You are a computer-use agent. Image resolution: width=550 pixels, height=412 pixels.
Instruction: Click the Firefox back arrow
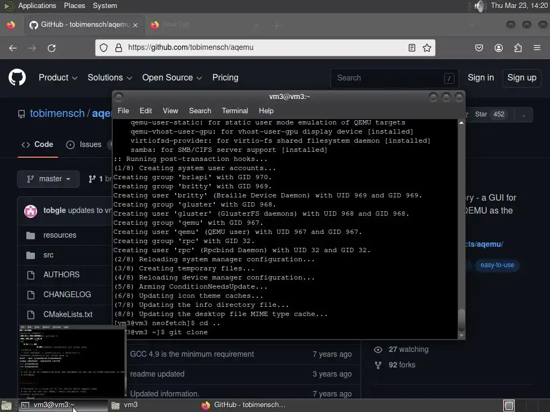click(13, 48)
